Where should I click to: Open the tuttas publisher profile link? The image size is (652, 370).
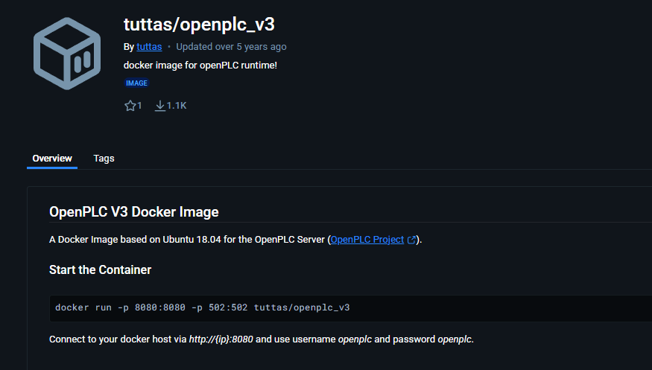[149, 46]
